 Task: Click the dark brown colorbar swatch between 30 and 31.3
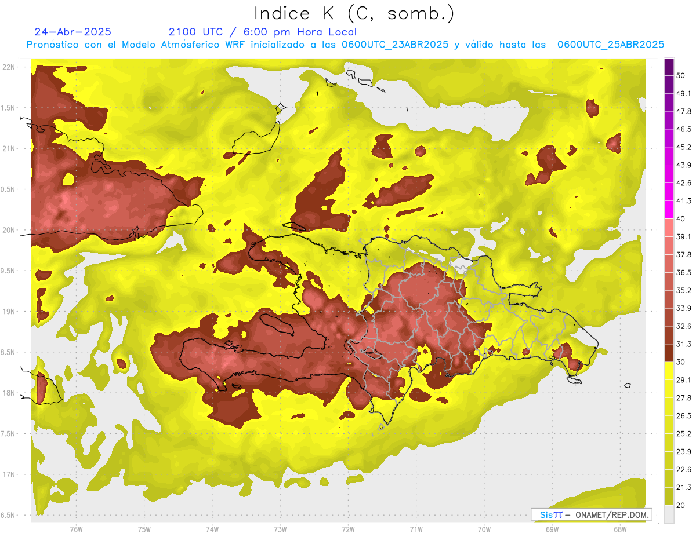[x=669, y=353]
